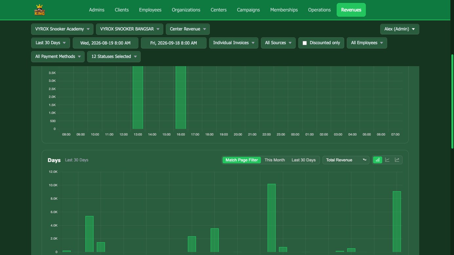Select the Match Page Filter option
This screenshot has height=255, width=454.
pos(242,160)
